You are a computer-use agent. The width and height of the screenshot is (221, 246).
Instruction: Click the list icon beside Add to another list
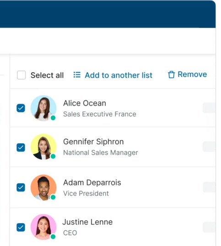tap(77, 75)
